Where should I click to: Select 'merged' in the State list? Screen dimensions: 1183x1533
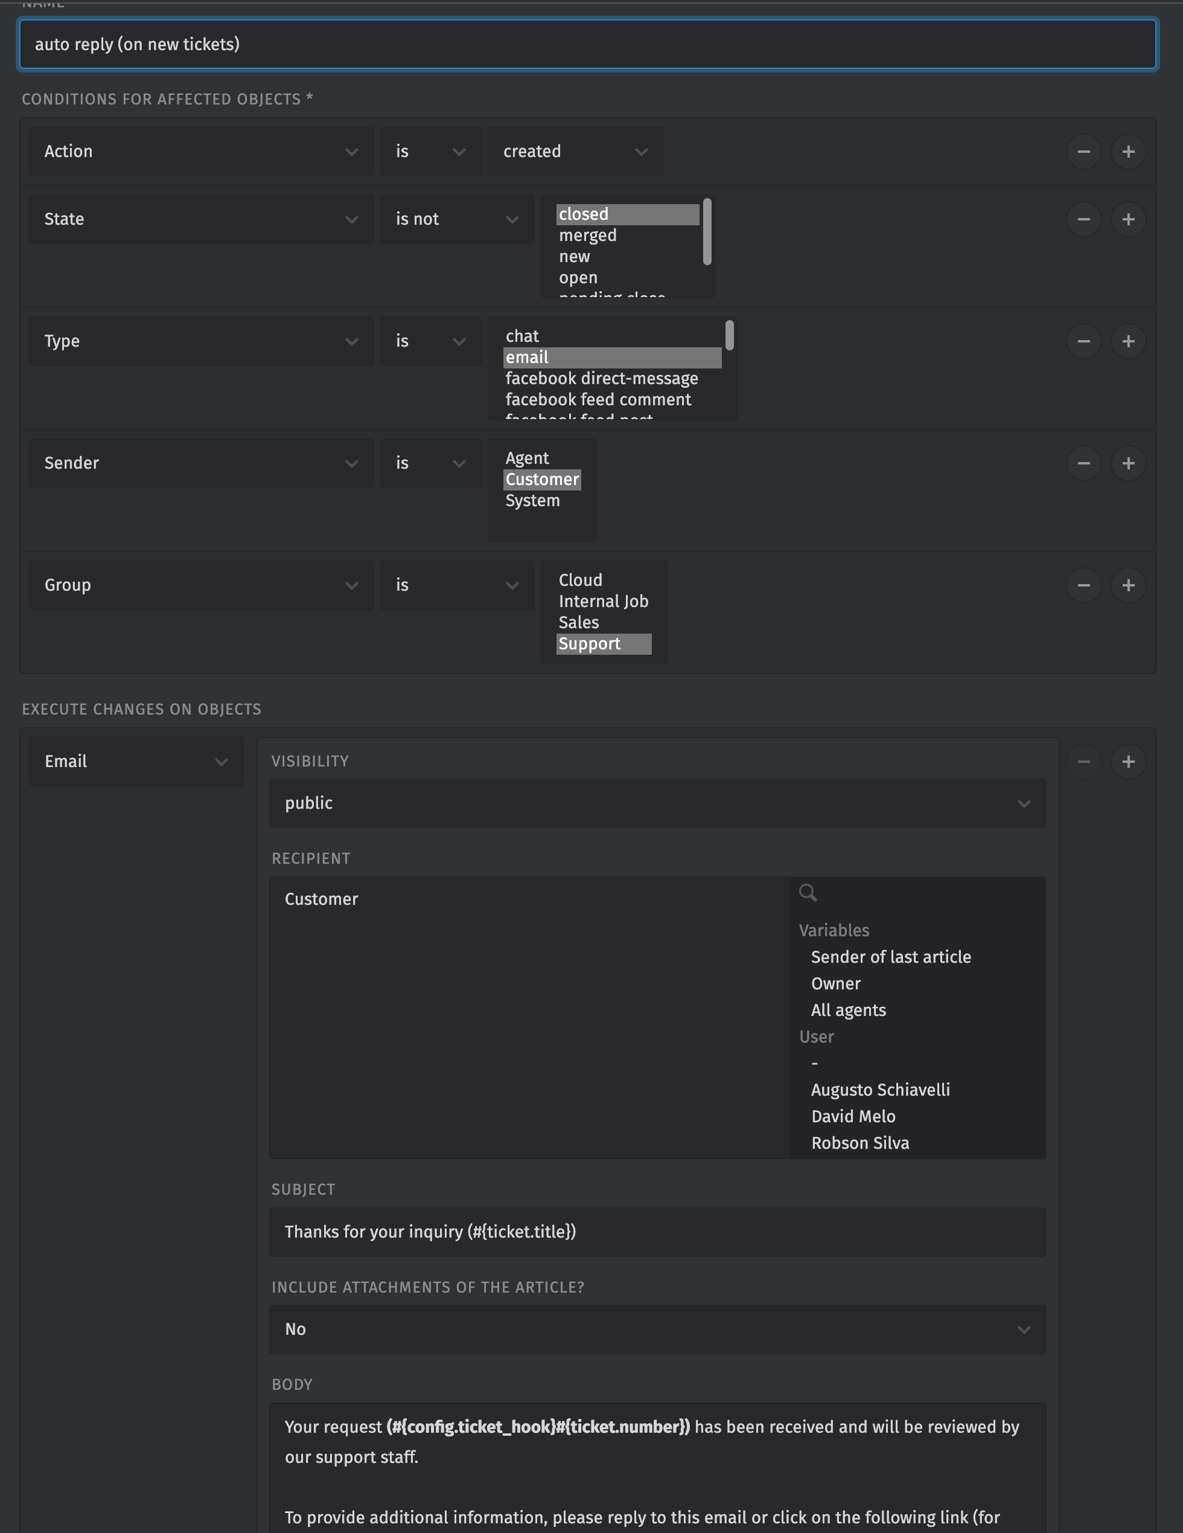pos(628,235)
